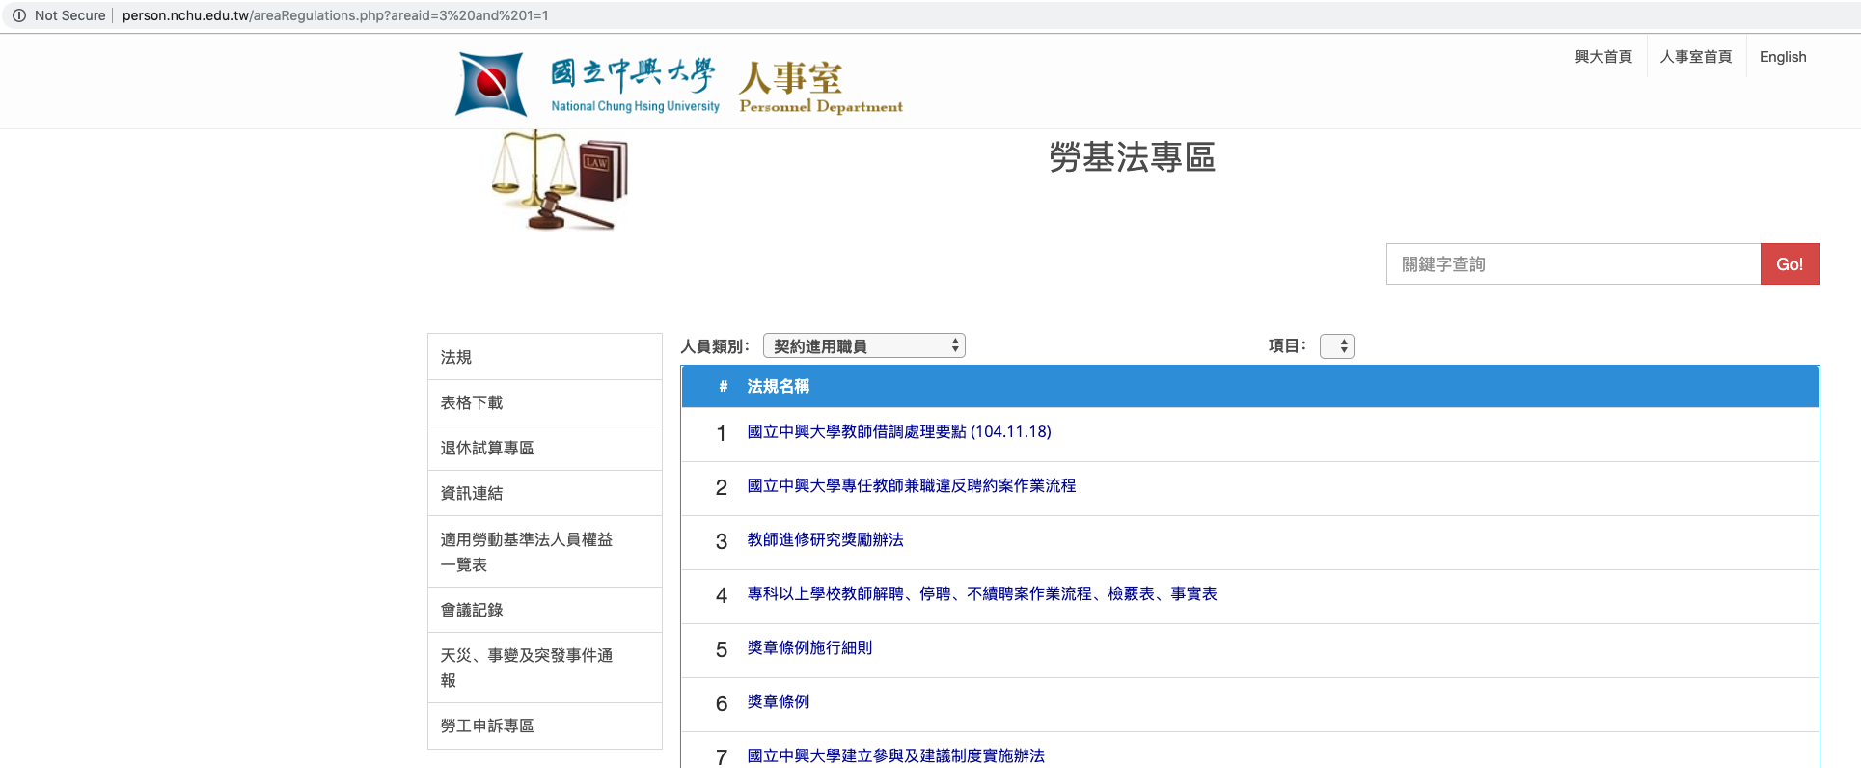Image resolution: width=1861 pixels, height=768 pixels.
Task: Click the red Go! search button
Action: [1790, 263]
